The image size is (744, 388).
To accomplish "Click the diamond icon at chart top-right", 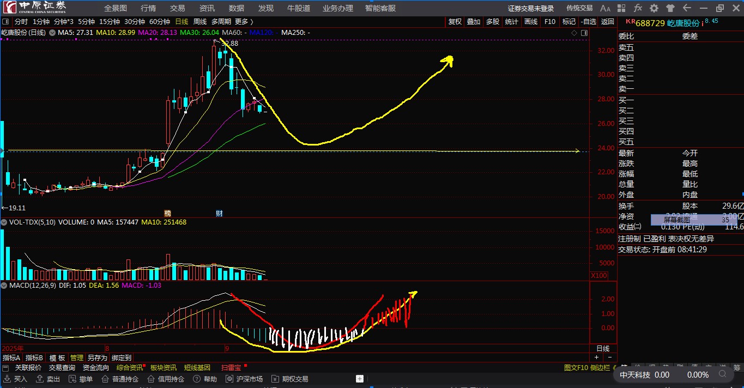I will (574, 33).
